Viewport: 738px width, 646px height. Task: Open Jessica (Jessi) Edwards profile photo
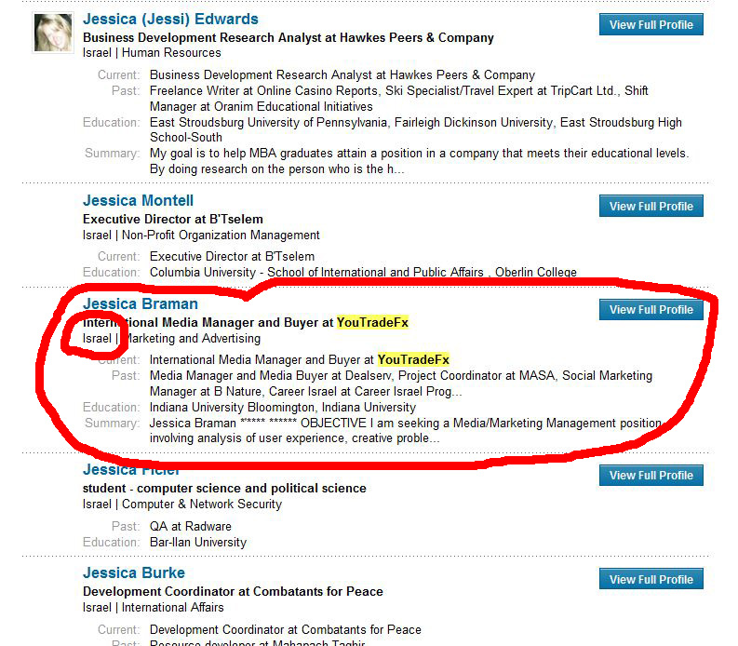[x=53, y=33]
